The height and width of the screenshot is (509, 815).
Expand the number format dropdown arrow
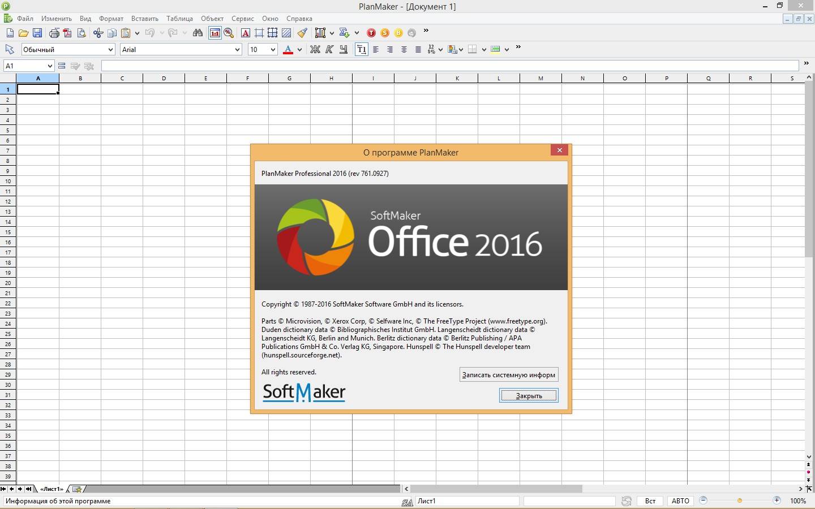[440, 49]
